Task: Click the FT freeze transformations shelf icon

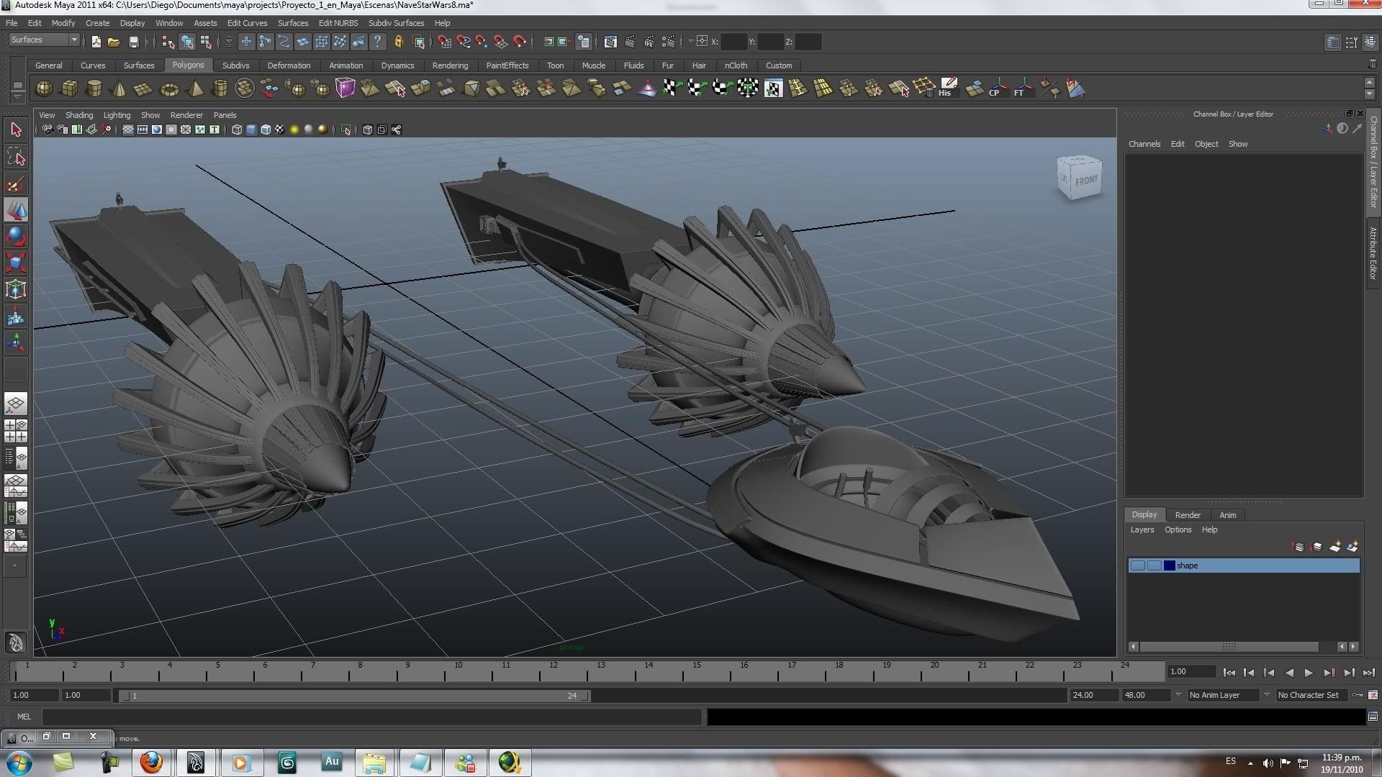Action: point(1023,88)
